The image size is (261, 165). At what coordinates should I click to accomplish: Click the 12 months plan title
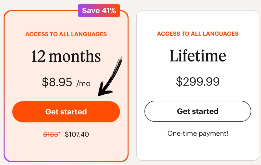click(x=66, y=56)
